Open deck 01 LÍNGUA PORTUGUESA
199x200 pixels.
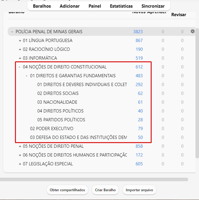[x=48, y=41]
